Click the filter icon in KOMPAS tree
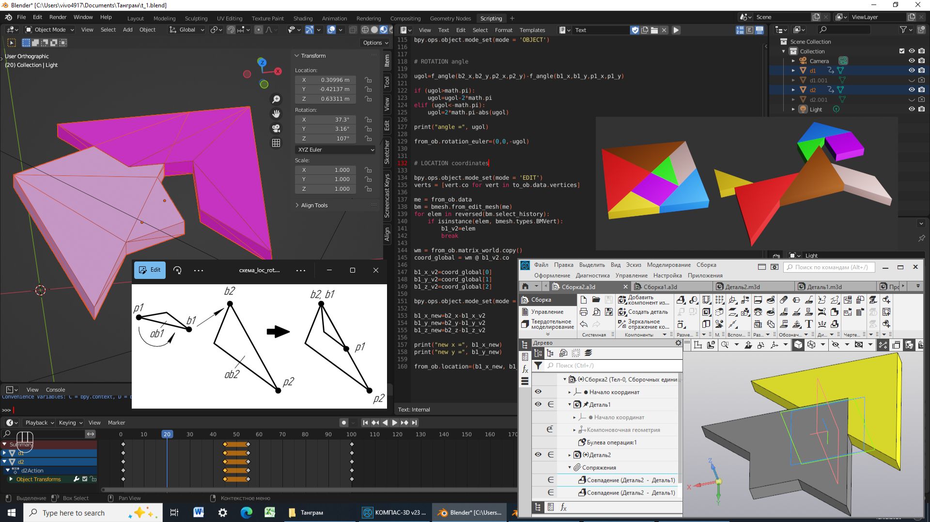Screen dimensions: 930x522 (x=538, y=366)
